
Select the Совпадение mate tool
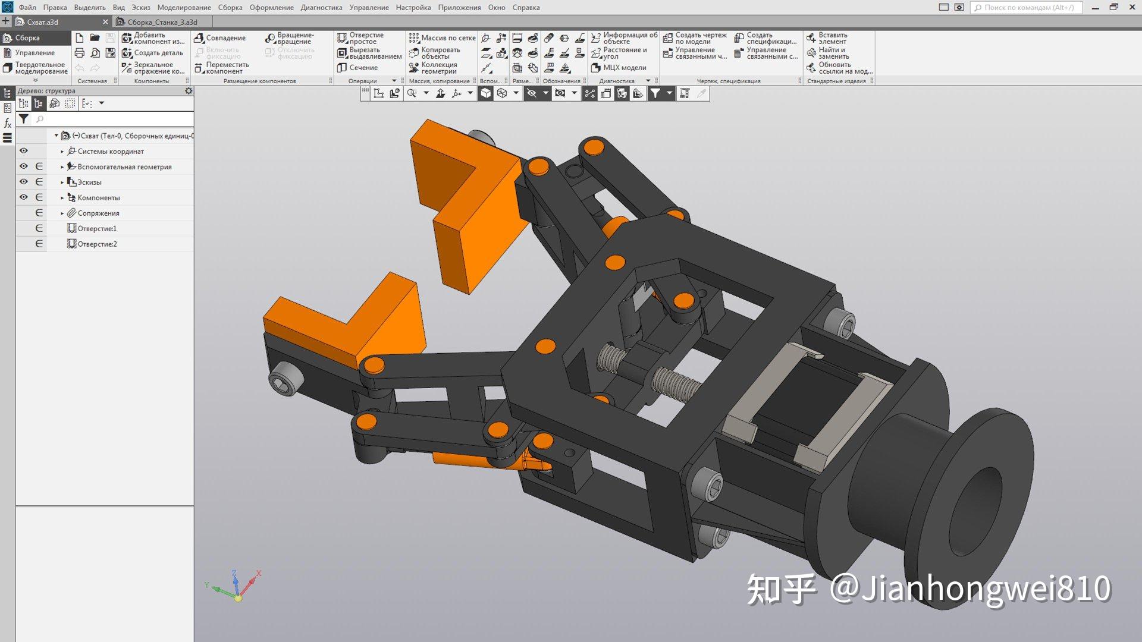[x=224, y=37]
